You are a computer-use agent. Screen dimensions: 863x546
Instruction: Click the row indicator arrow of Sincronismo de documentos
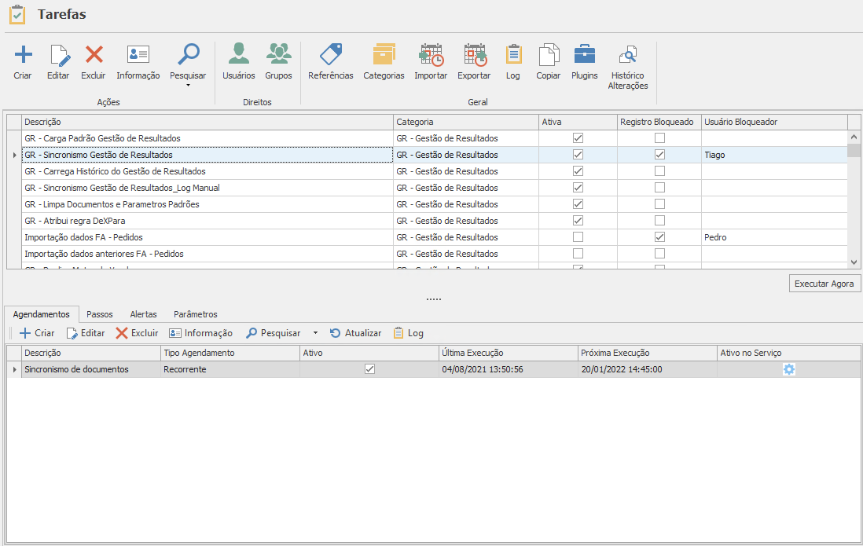coord(14,369)
